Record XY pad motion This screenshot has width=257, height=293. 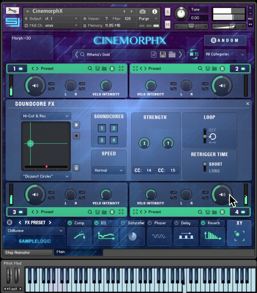76,136
